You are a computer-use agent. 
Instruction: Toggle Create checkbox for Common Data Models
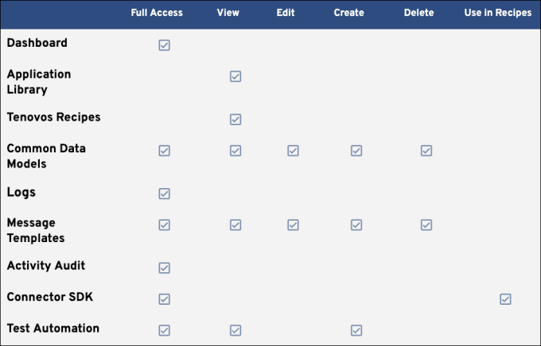(356, 150)
